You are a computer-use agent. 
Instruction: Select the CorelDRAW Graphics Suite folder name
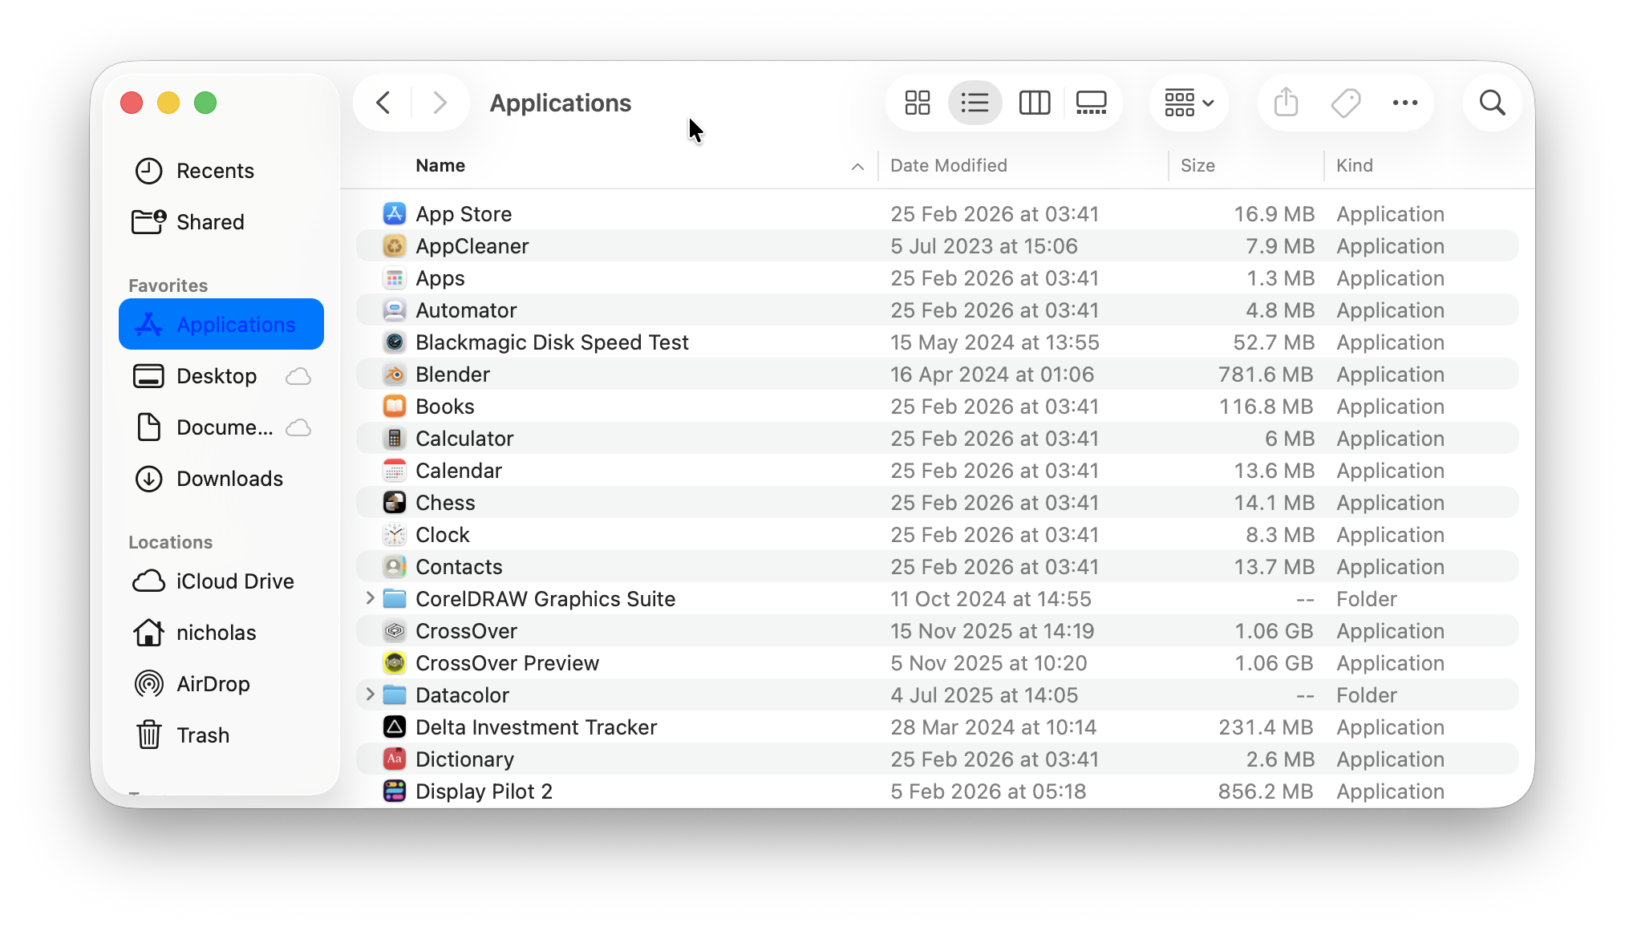(545, 599)
